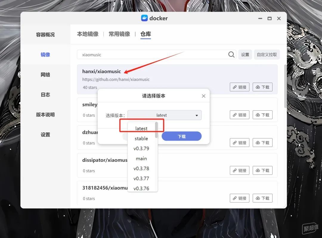Click 下载 for the 318182456 result
This screenshot has height=238, width=322.
pyautogui.click(x=262, y=198)
